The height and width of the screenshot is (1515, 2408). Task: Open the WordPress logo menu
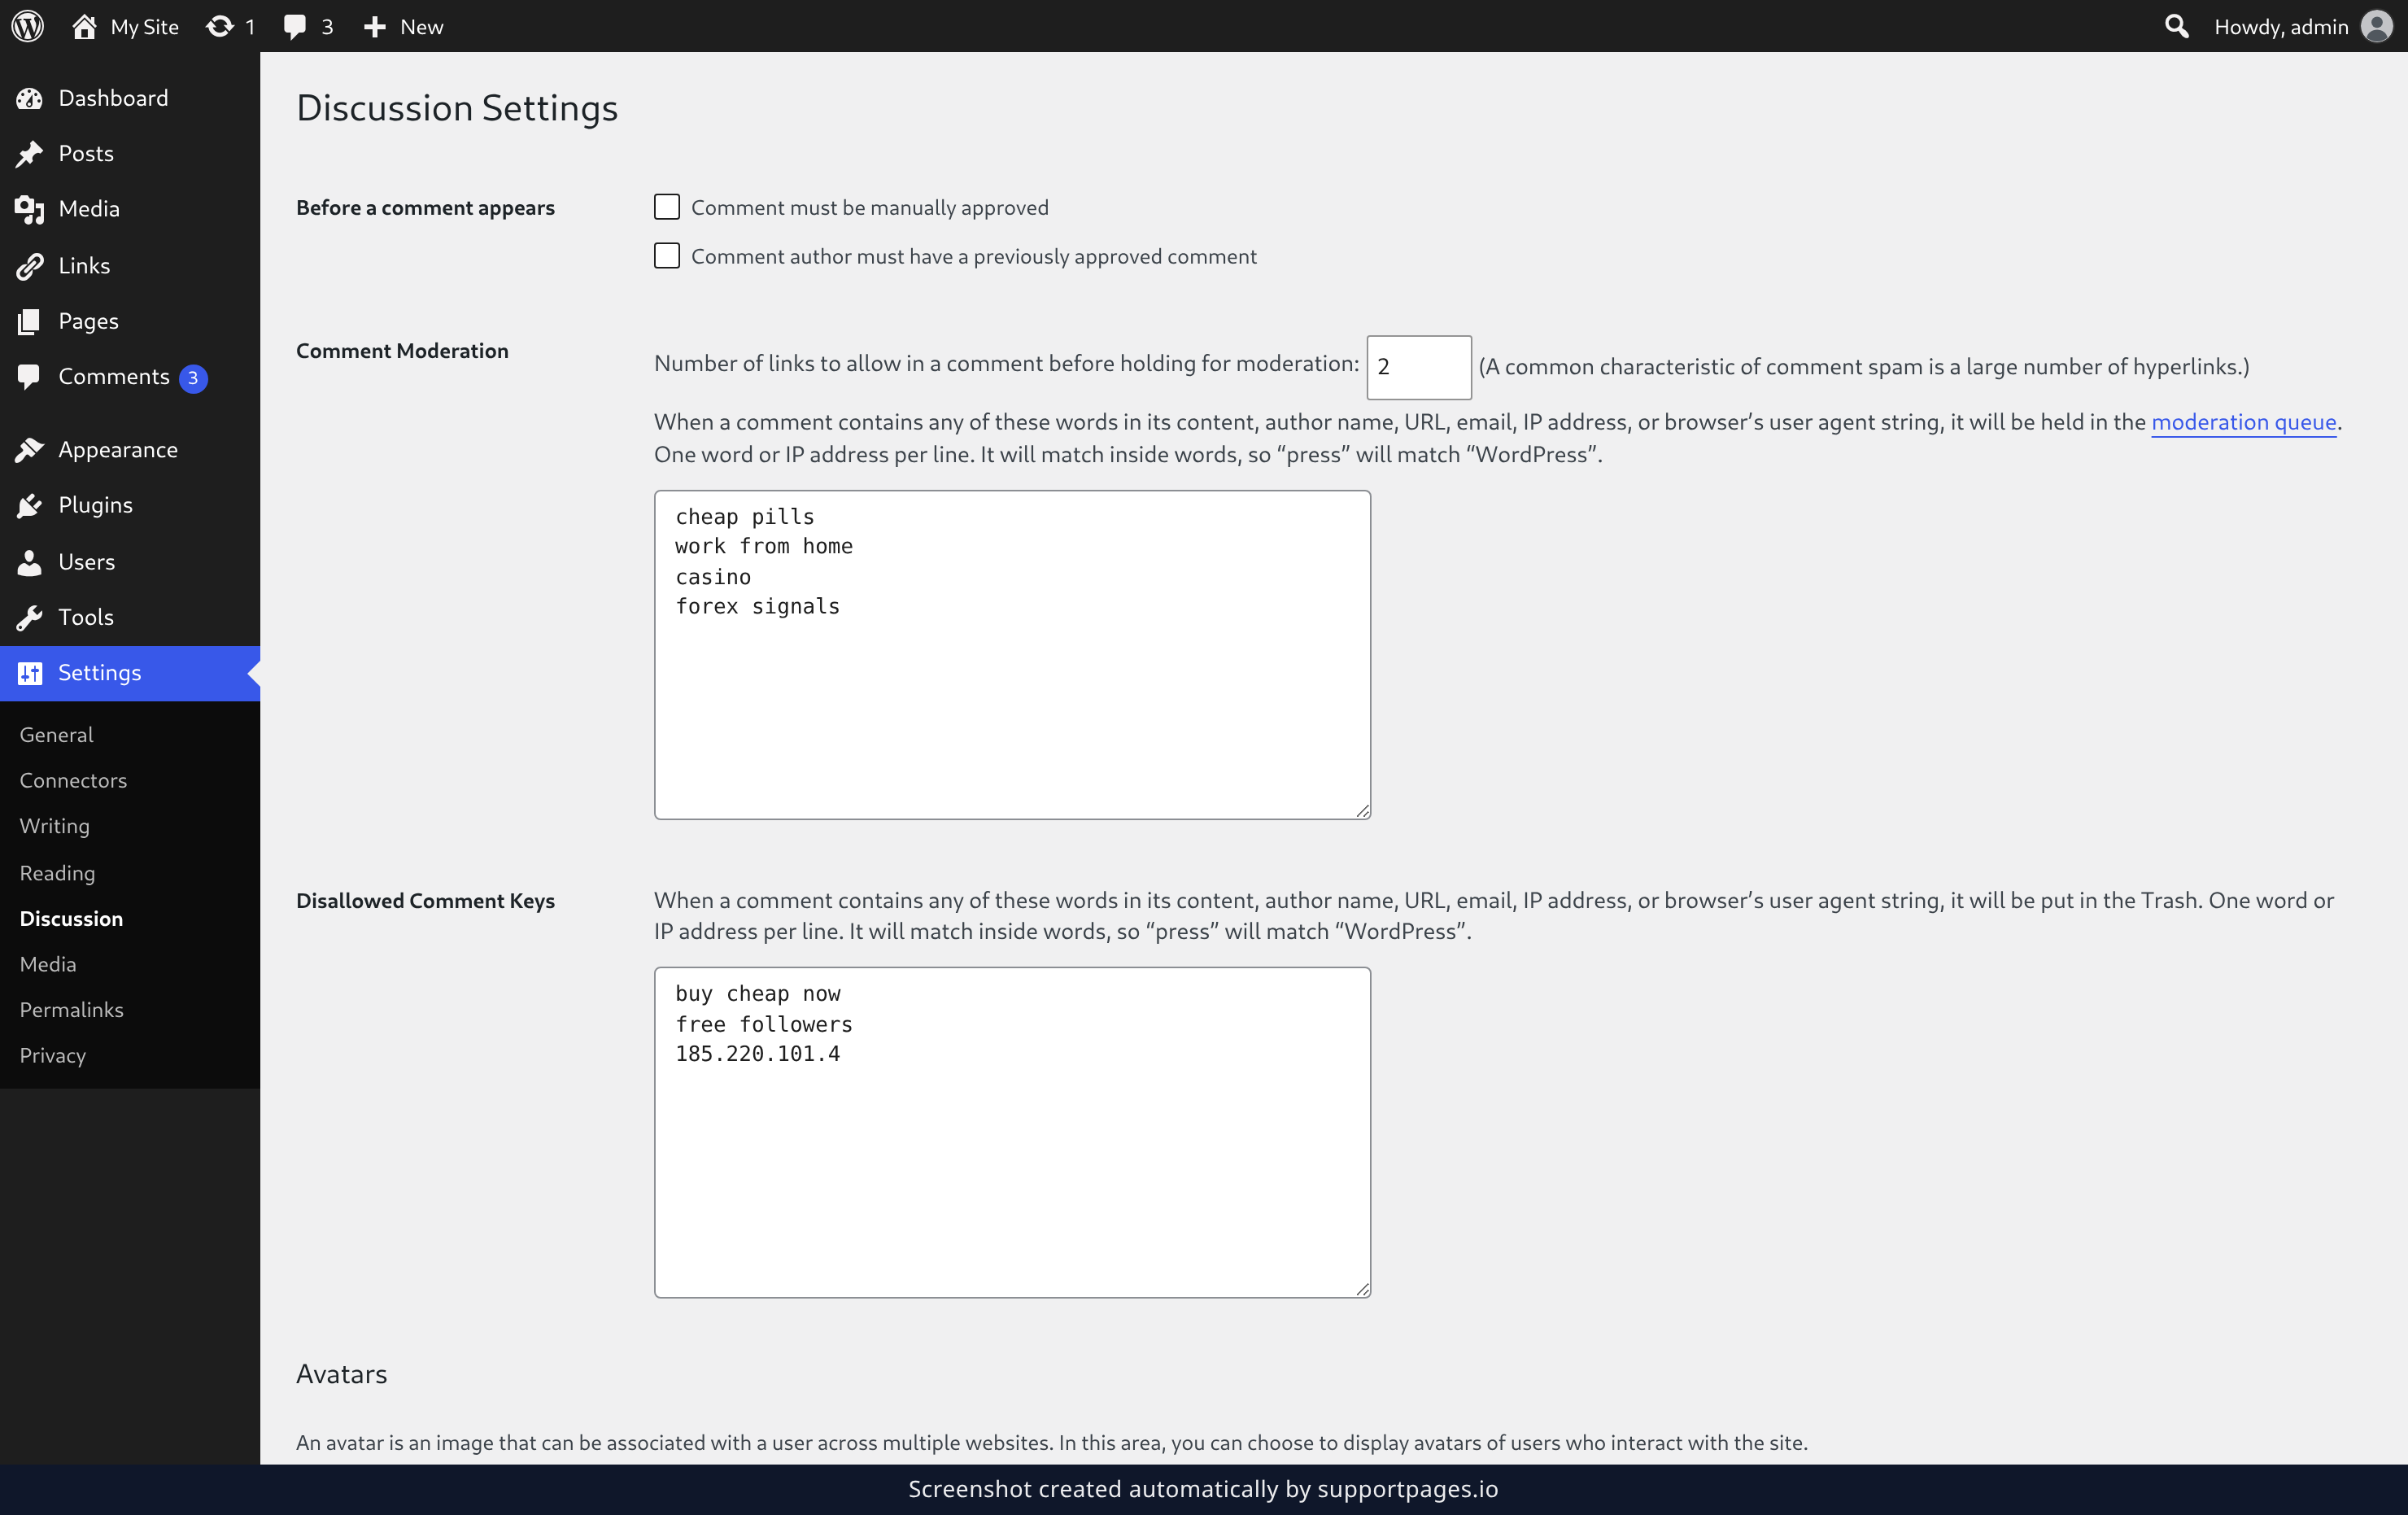pyautogui.click(x=28, y=26)
